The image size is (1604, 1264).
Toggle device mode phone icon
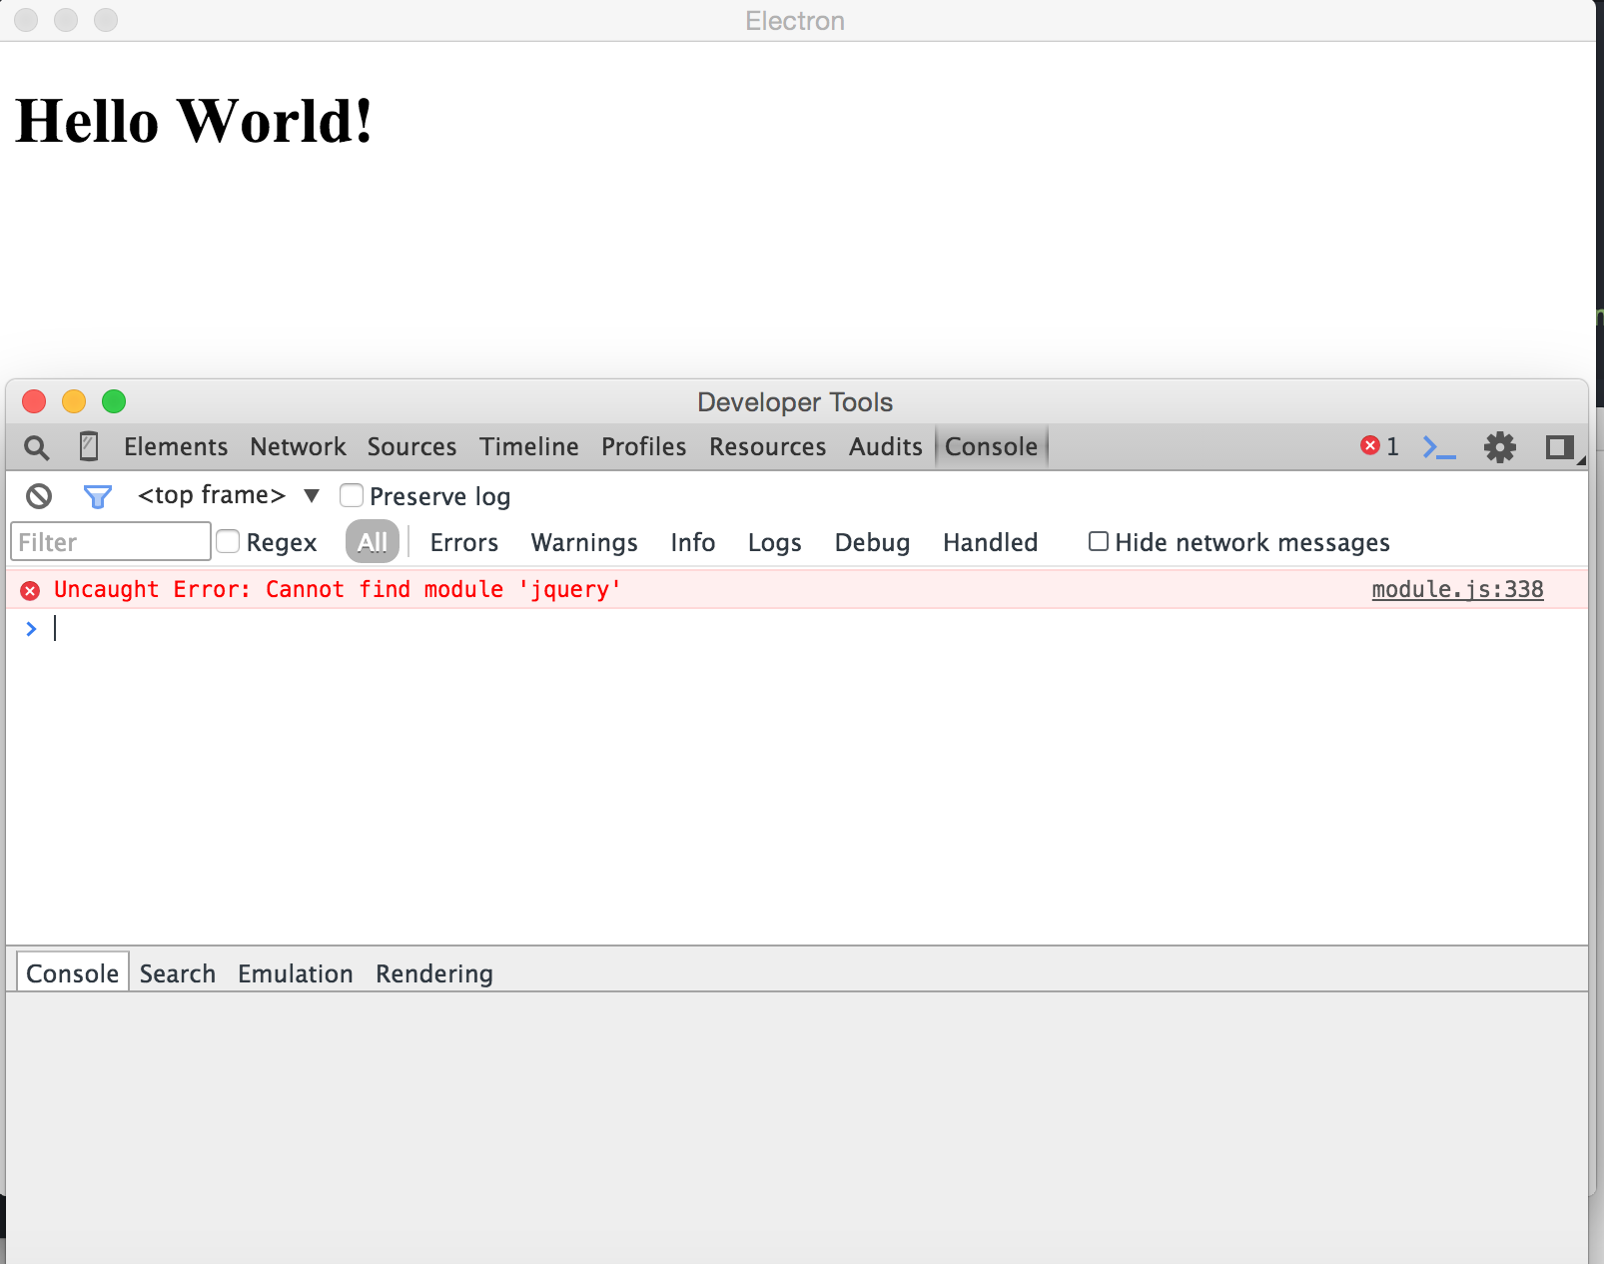(89, 446)
